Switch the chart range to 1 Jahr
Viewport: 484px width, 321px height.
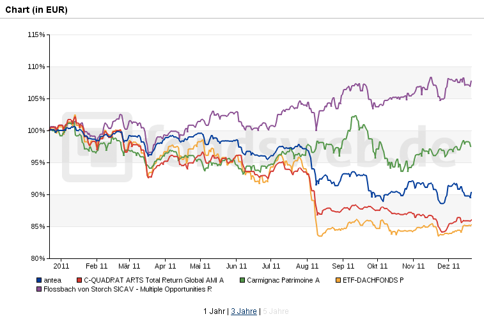(214, 311)
